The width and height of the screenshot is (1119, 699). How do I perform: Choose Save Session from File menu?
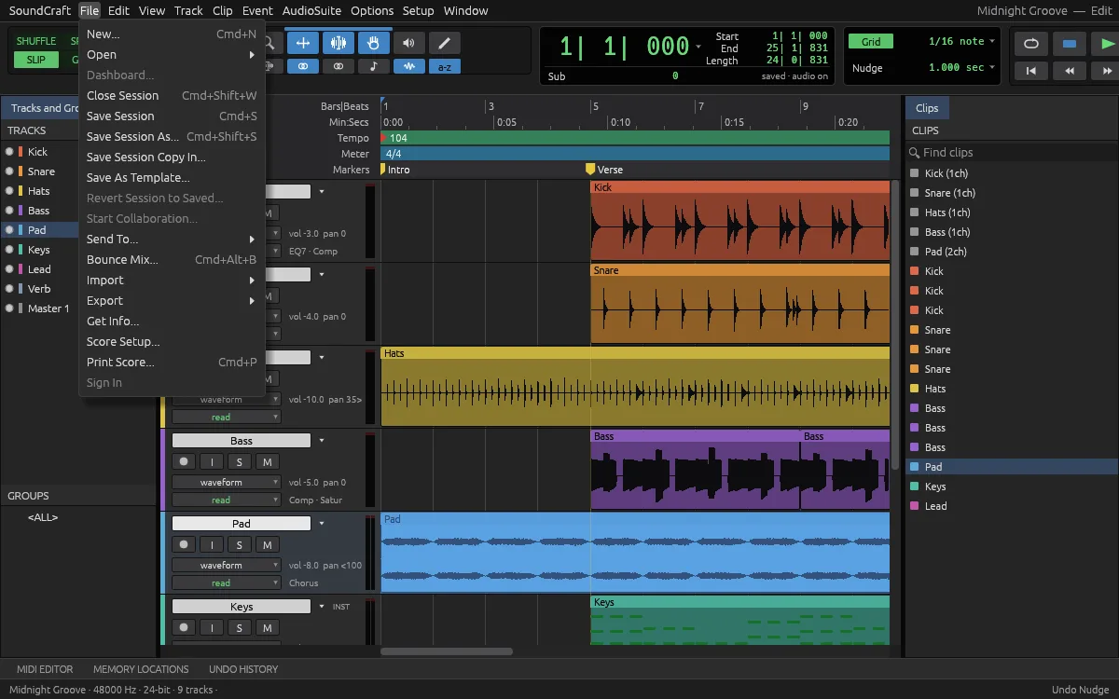pyautogui.click(x=172, y=116)
